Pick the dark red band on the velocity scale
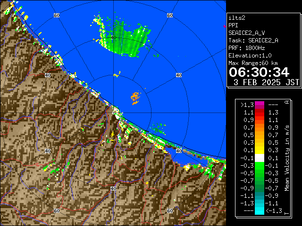 (x=260, y=110)
